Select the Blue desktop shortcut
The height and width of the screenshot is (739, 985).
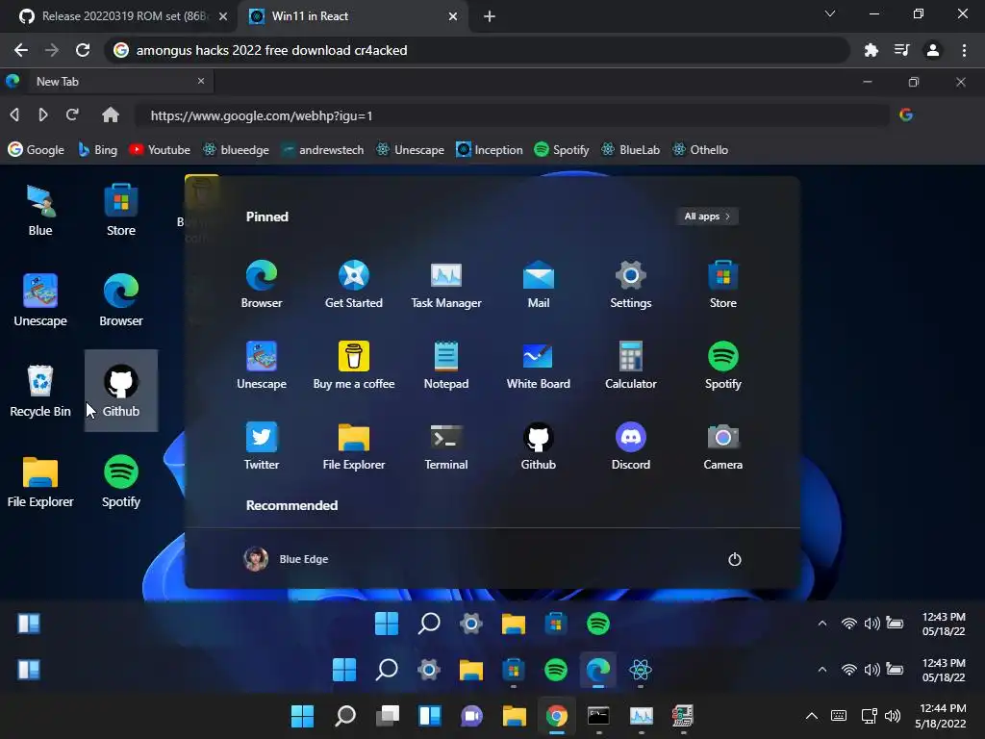point(40,211)
